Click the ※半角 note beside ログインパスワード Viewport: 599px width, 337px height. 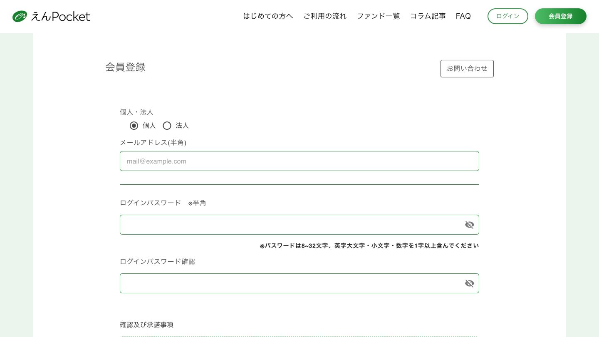pyautogui.click(x=197, y=203)
